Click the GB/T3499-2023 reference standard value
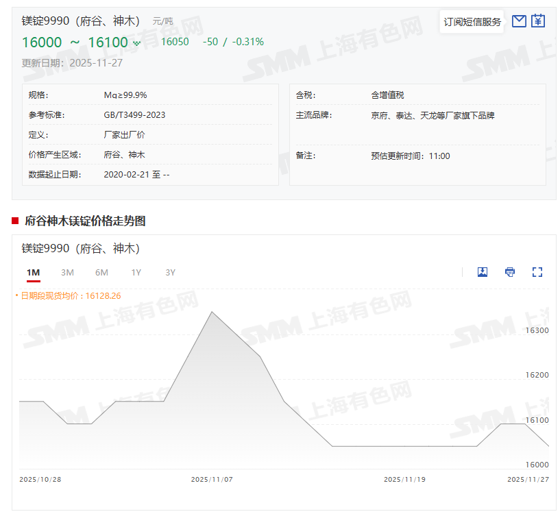Image resolution: width=560 pixels, height=514 pixels. (134, 115)
